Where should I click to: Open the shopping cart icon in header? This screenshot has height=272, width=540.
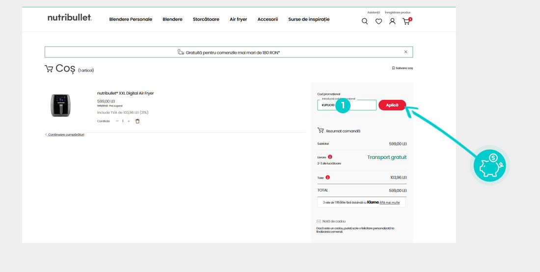pos(407,21)
